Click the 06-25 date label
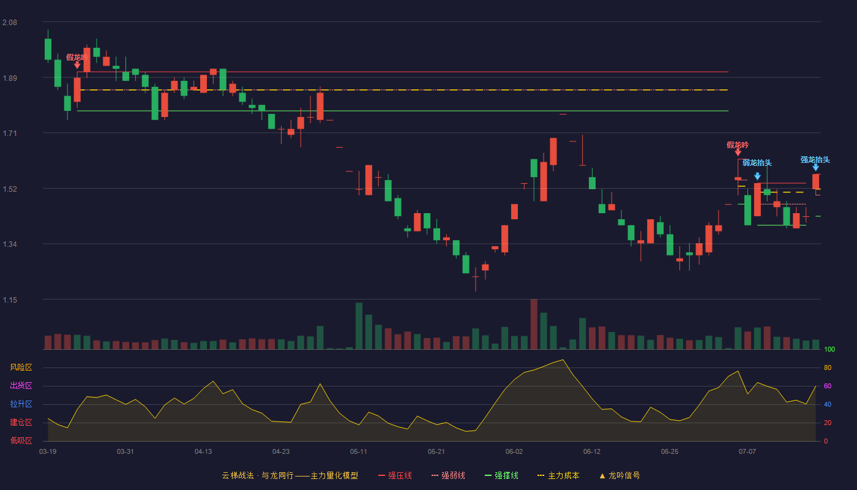This screenshot has width=857, height=490. click(670, 451)
